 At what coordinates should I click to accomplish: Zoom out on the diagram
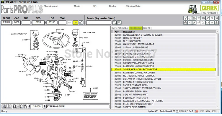click(10, 106)
